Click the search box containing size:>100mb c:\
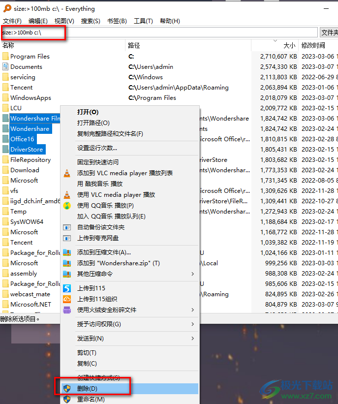Viewport: 338px width, 404px height. (x=159, y=32)
